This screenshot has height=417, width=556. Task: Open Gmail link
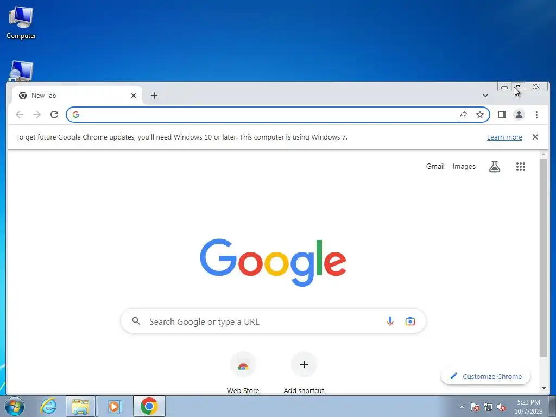[x=435, y=166]
